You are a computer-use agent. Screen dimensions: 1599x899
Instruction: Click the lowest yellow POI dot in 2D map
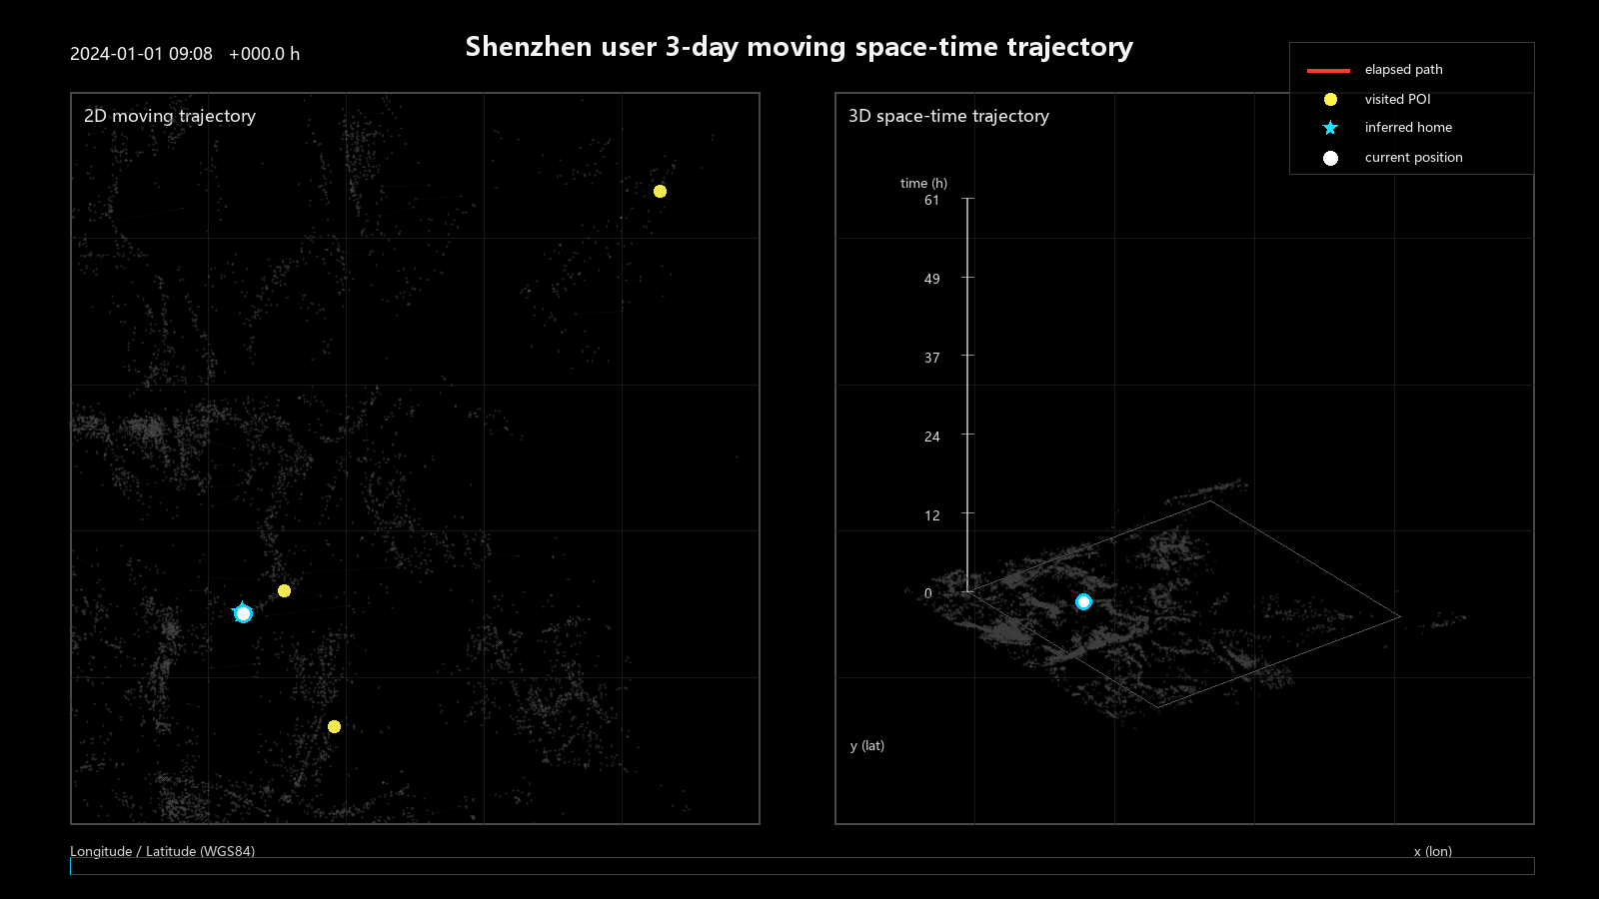click(334, 726)
